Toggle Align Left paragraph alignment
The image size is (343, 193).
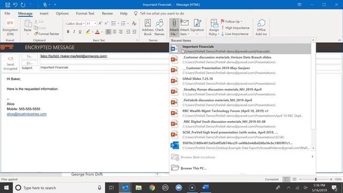(108, 32)
